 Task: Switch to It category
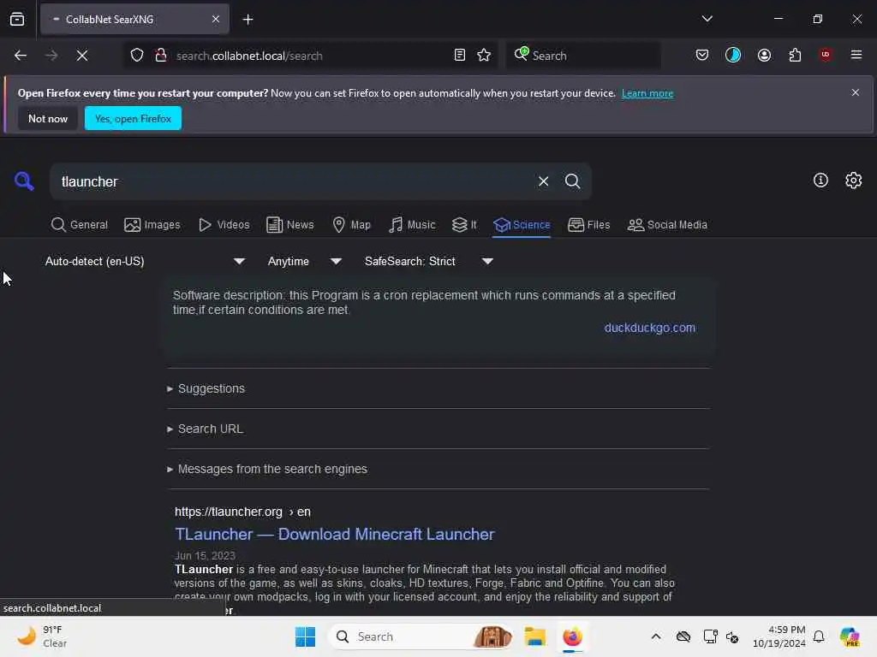[x=464, y=225]
